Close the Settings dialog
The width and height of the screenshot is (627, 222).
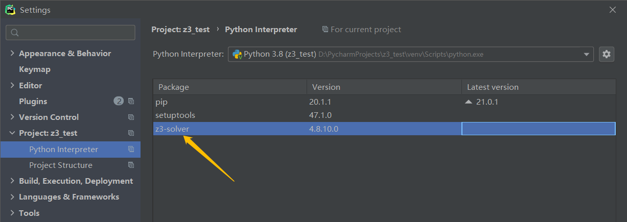coord(613,10)
